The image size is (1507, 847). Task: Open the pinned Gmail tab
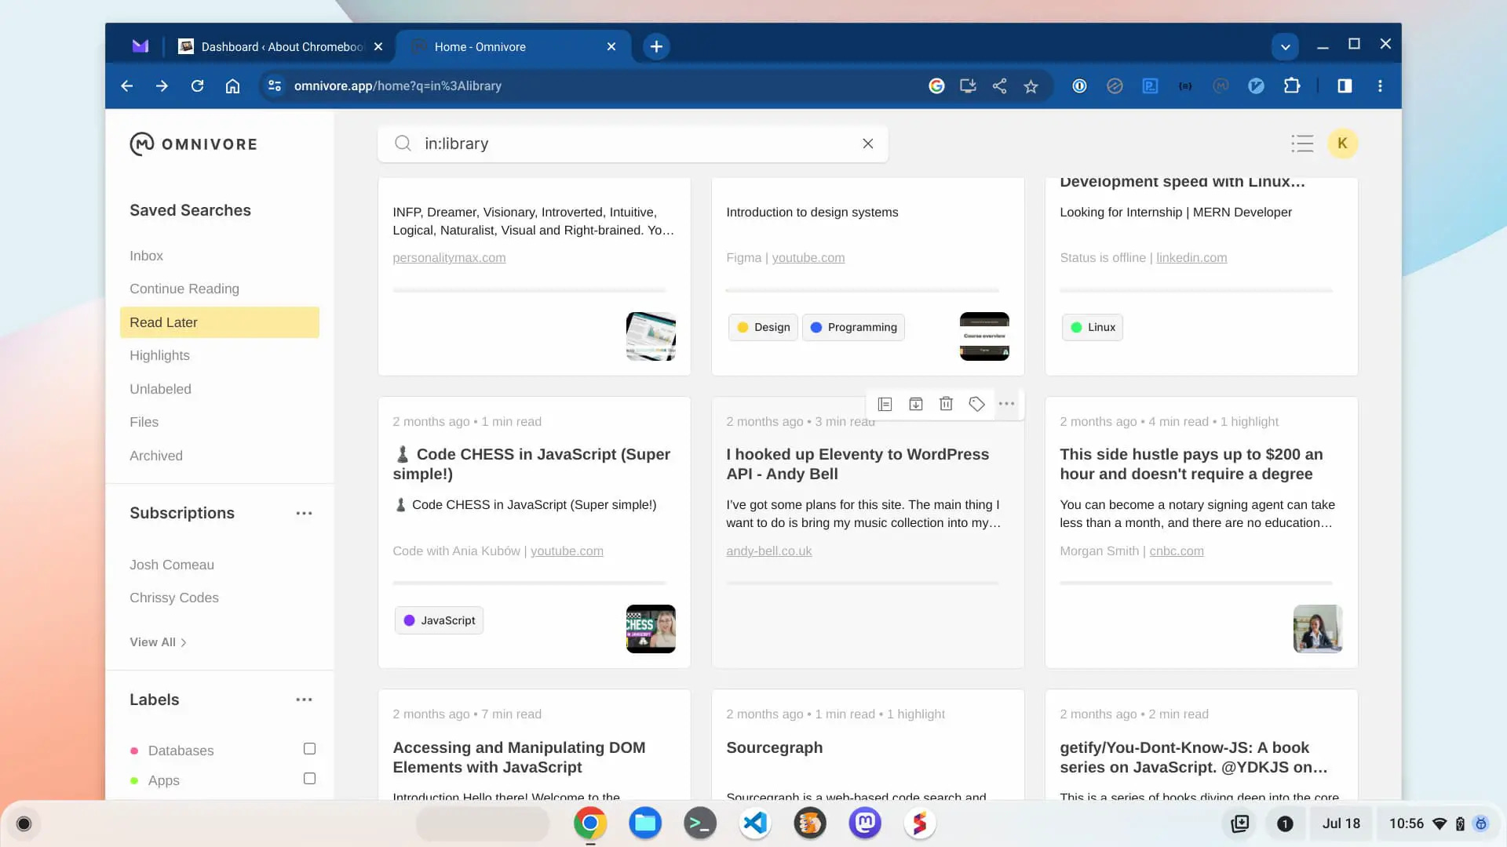tap(140, 47)
